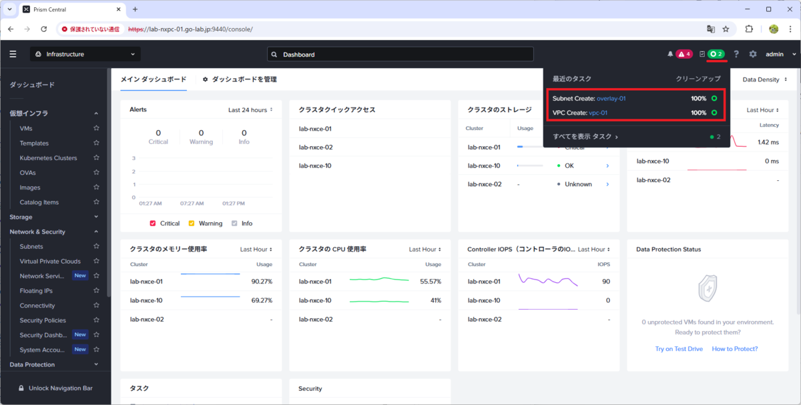Star the Images sidebar item
This screenshot has width=801, height=405.
coord(96,187)
